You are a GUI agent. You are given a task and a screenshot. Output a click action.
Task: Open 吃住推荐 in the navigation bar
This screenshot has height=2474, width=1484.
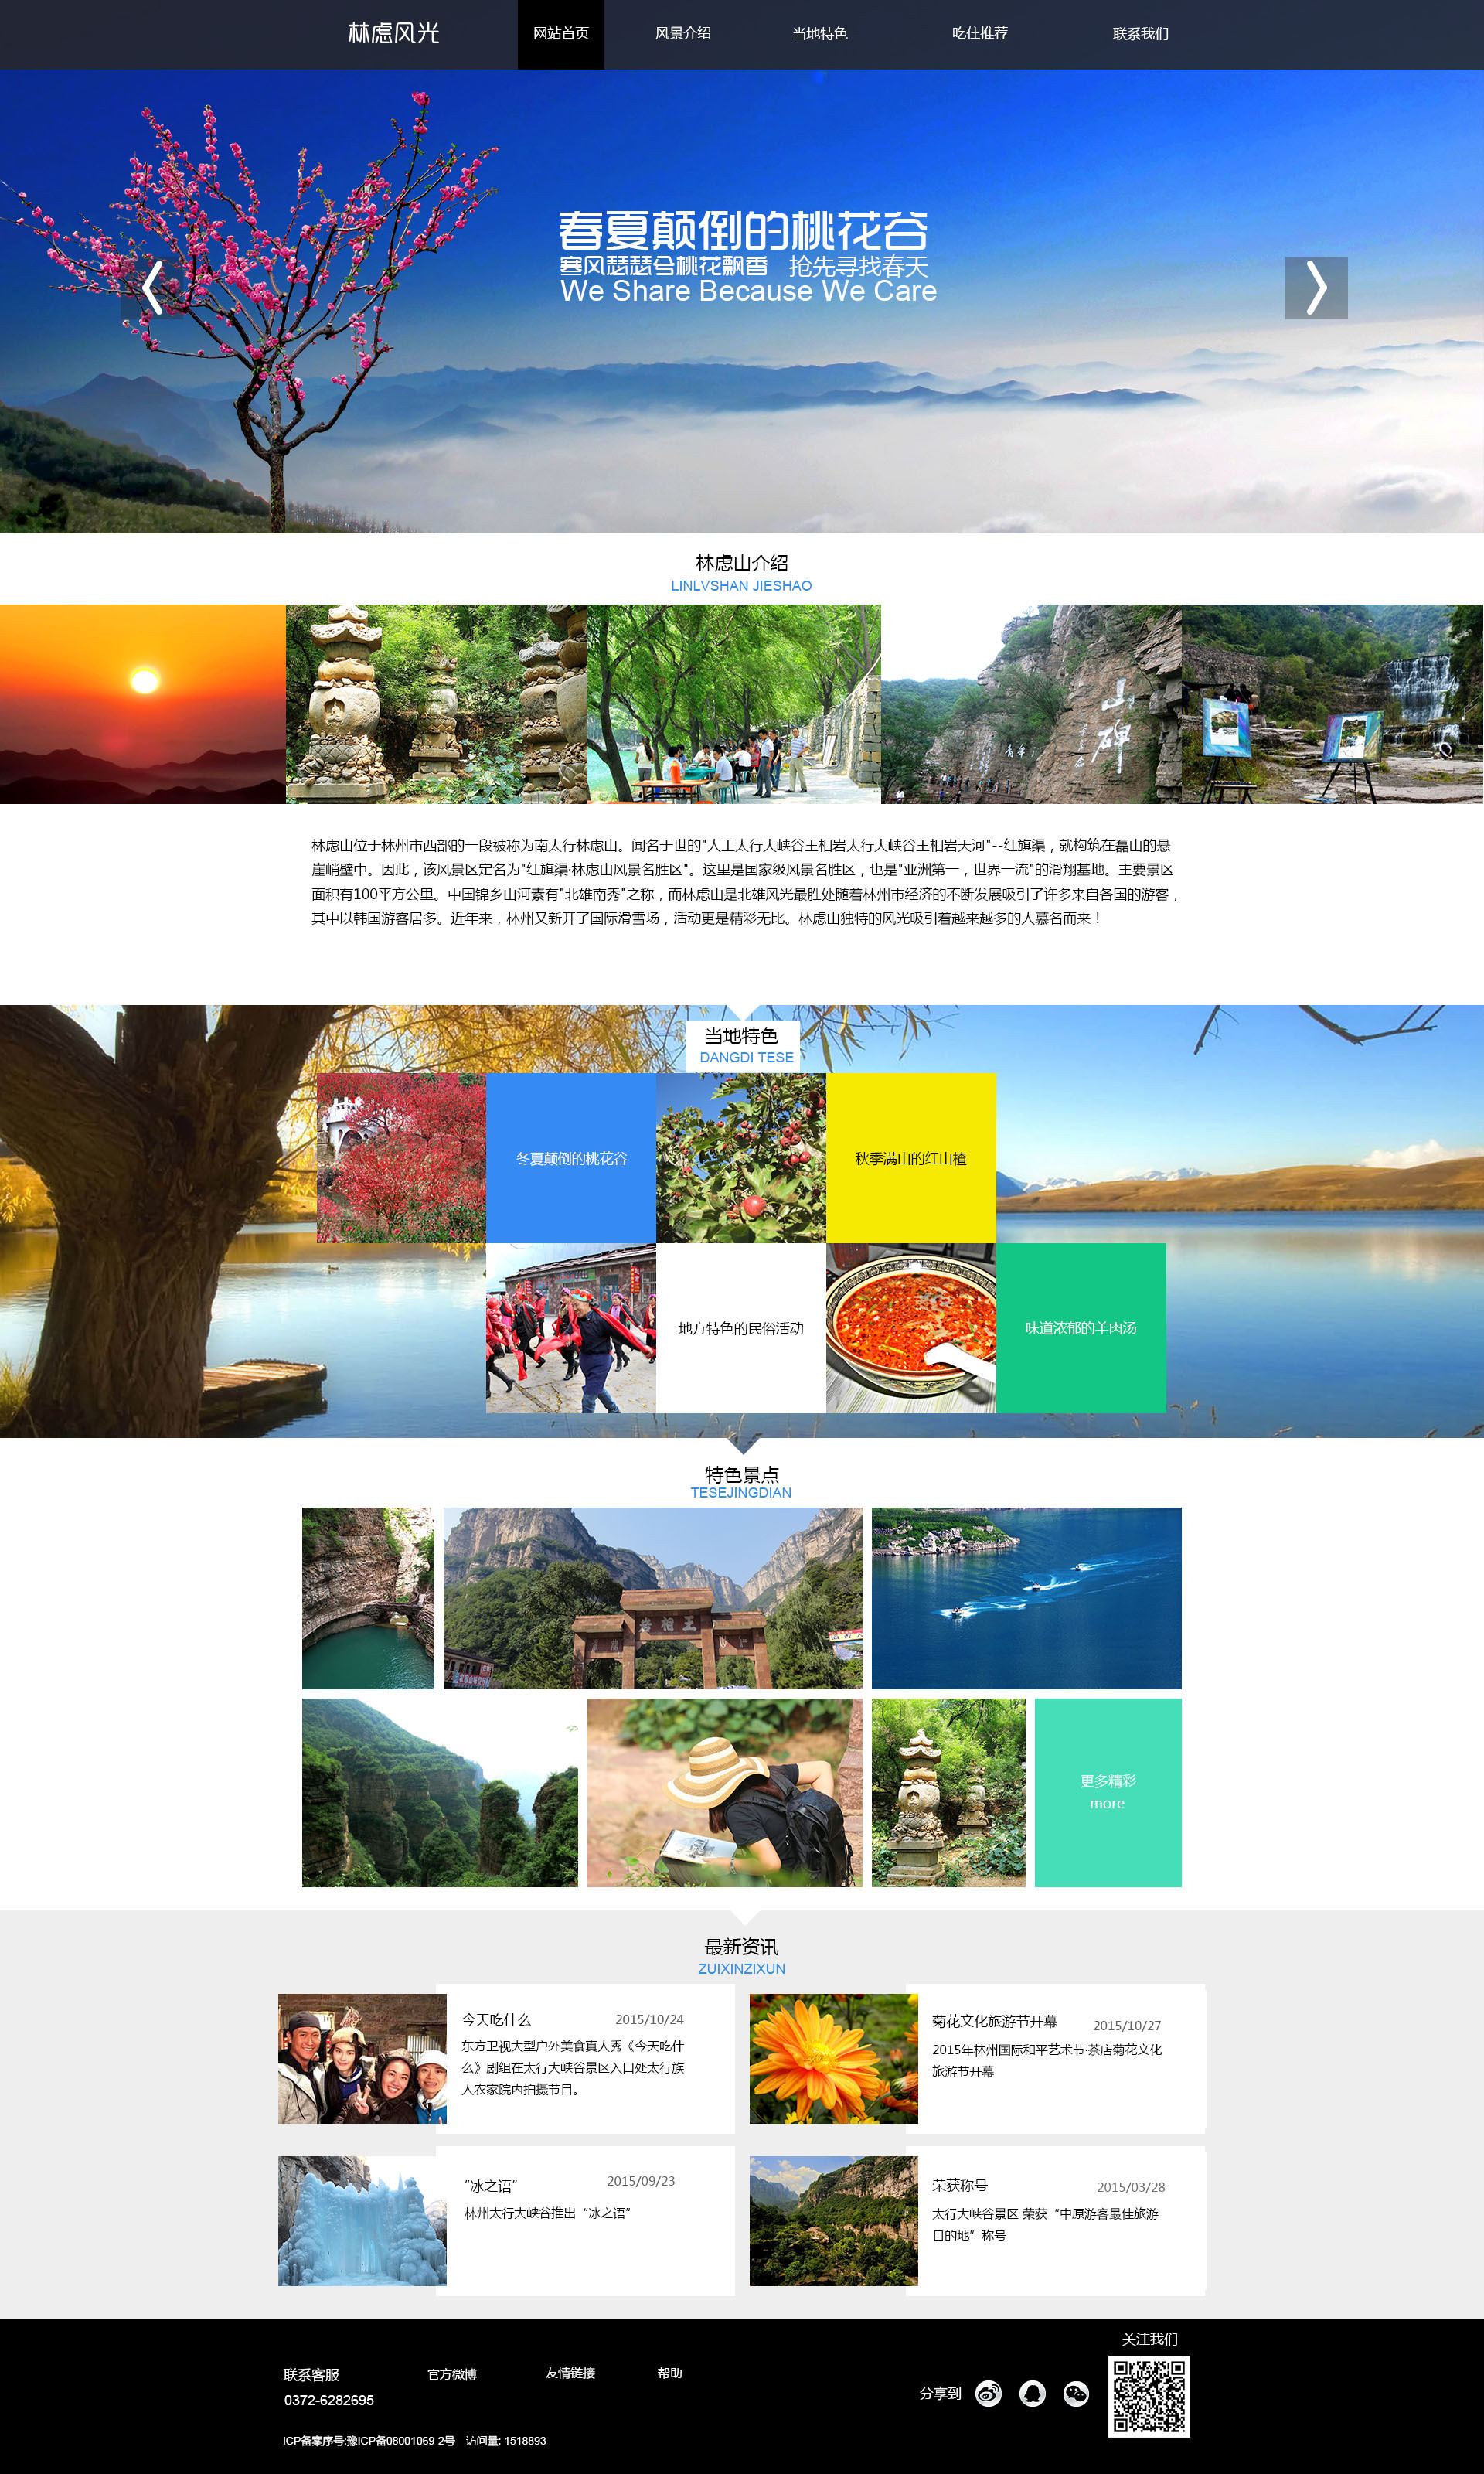click(980, 34)
